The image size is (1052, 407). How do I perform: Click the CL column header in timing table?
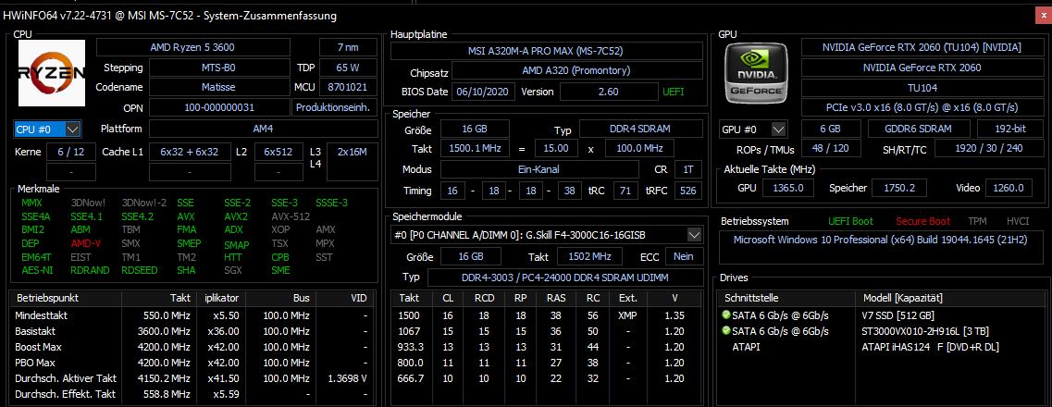coord(448,298)
